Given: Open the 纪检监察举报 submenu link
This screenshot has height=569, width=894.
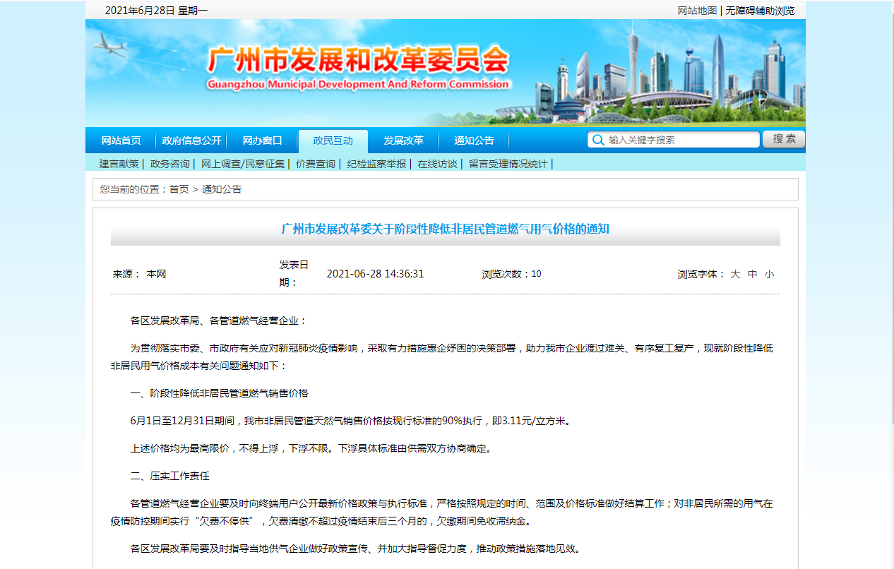Looking at the screenshot, I should 376,164.
